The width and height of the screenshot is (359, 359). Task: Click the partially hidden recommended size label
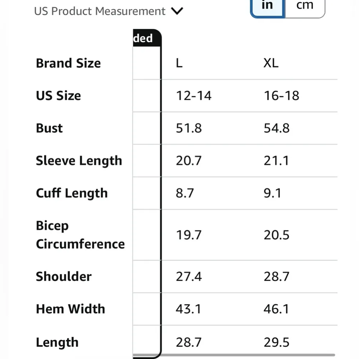(144, 38)
